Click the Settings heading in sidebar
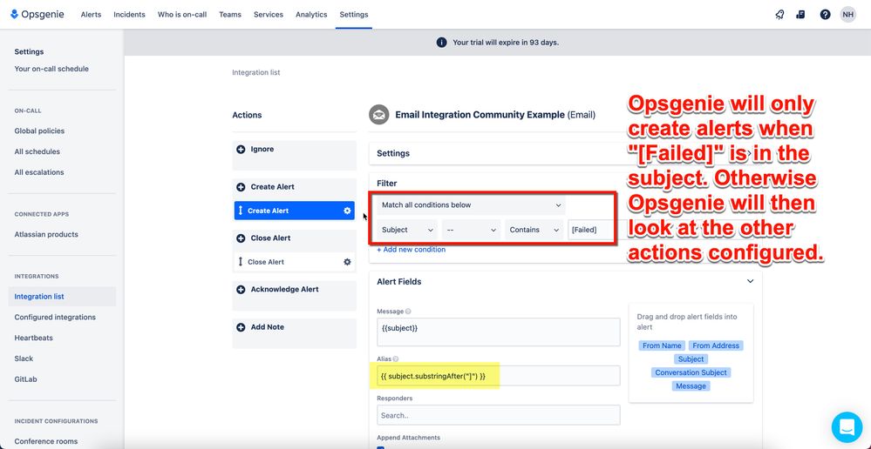The width and height of the screenshot is (871, 449). [x=29, y=51]
